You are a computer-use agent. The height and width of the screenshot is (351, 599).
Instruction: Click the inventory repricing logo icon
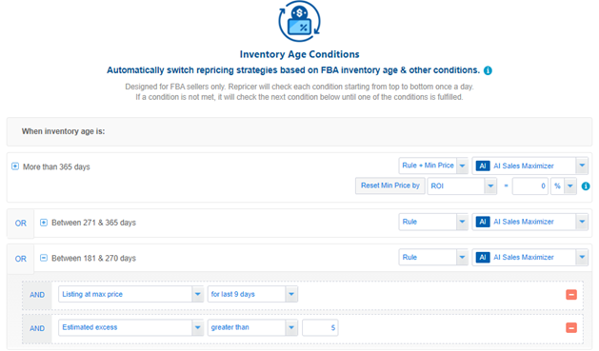click(x=299, y=21)
